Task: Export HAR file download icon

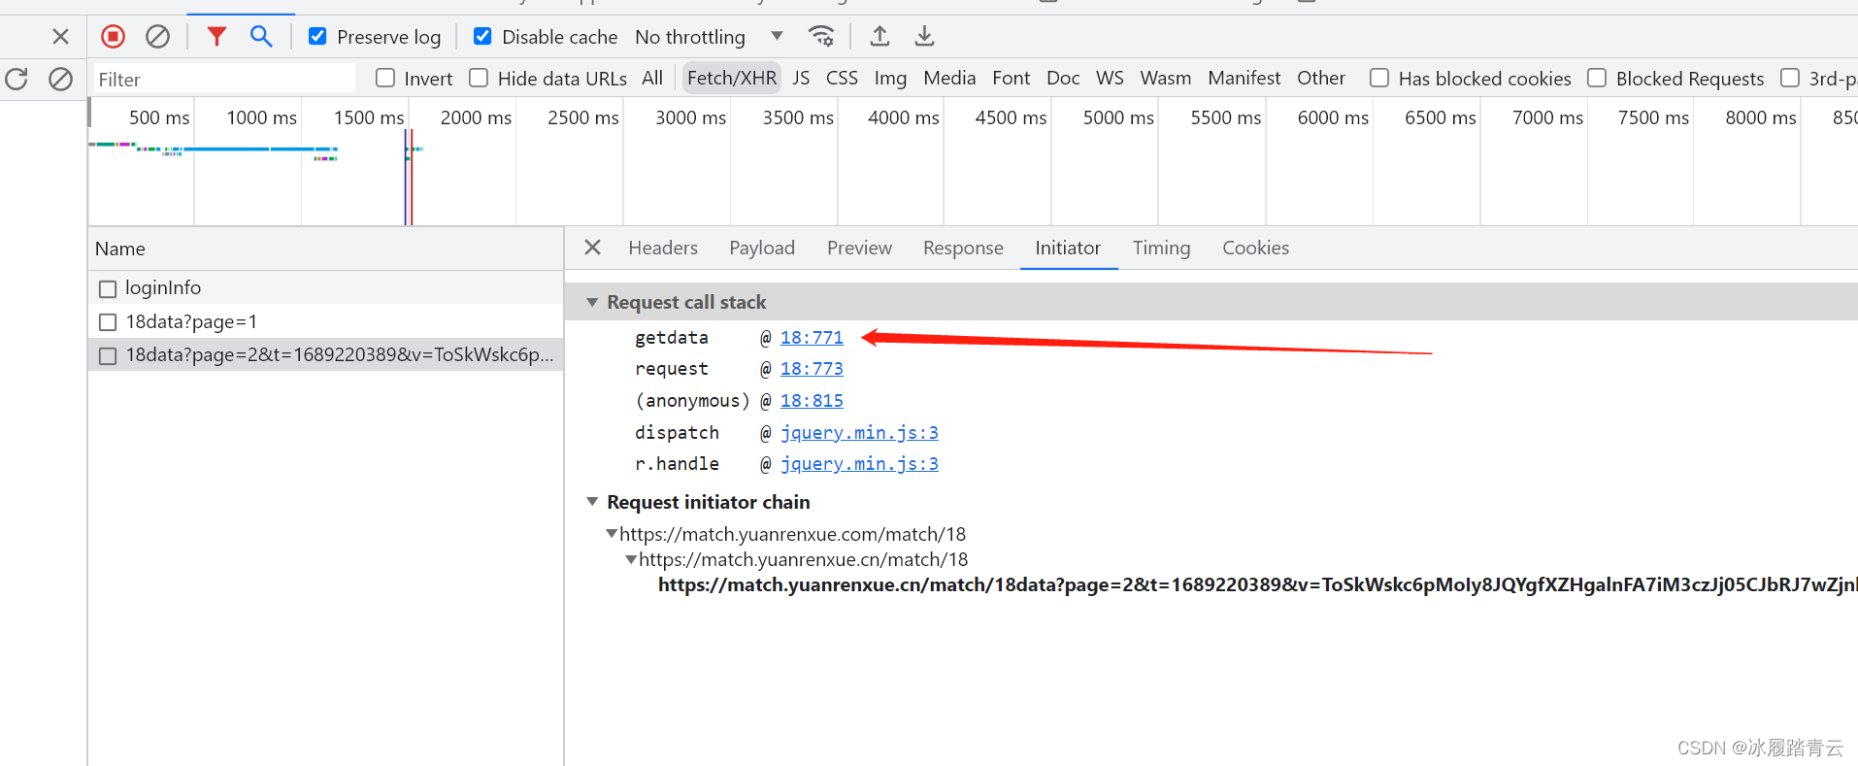Action: point(924,37)
